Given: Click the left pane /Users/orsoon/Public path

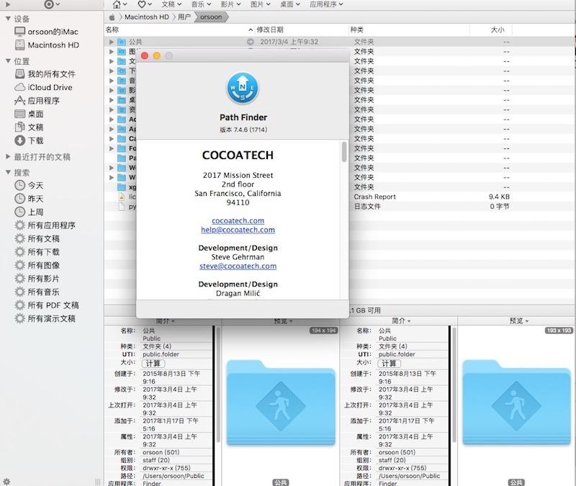Looking at the screenshot, I should click(174, 476).
